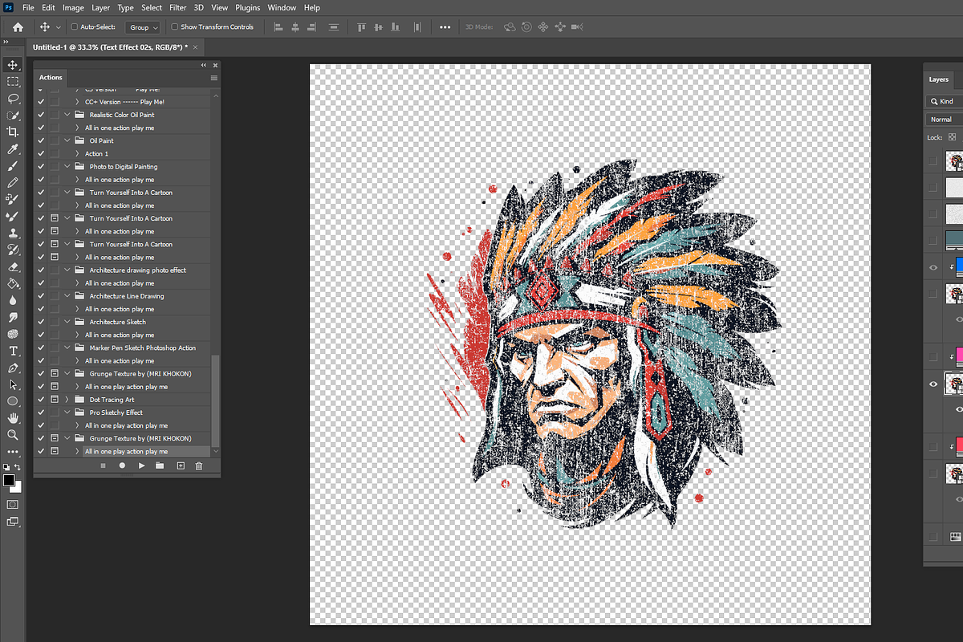This screenshot has height=642, width=963.
Task: Open the Kind layer filter dropdown
Action: pyautogui.click(x=945, y=101)
